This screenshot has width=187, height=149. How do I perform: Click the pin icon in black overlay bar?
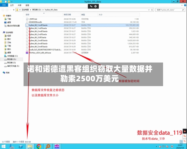[91, 6]
